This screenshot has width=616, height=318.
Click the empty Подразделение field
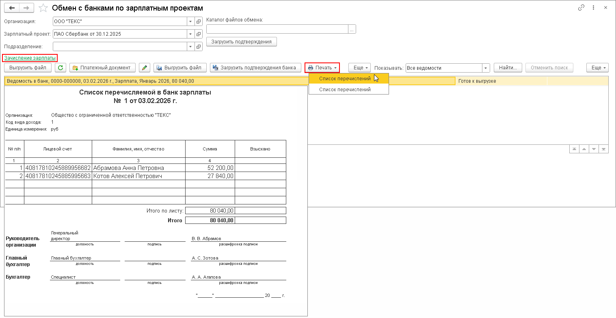(120, 47)
